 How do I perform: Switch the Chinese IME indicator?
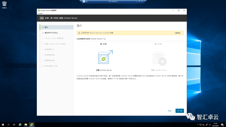(210, 125)
